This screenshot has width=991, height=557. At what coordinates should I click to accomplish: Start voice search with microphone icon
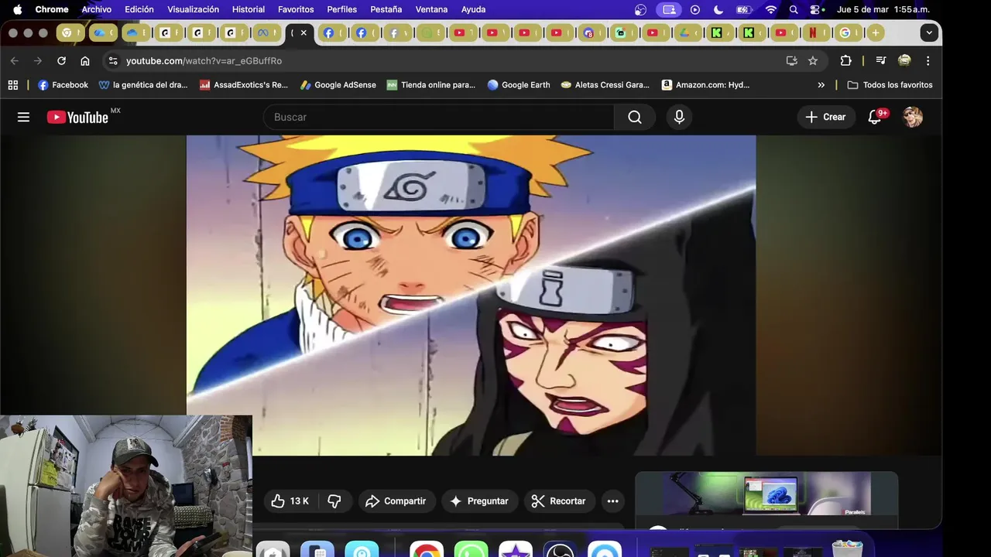point(679,117)
